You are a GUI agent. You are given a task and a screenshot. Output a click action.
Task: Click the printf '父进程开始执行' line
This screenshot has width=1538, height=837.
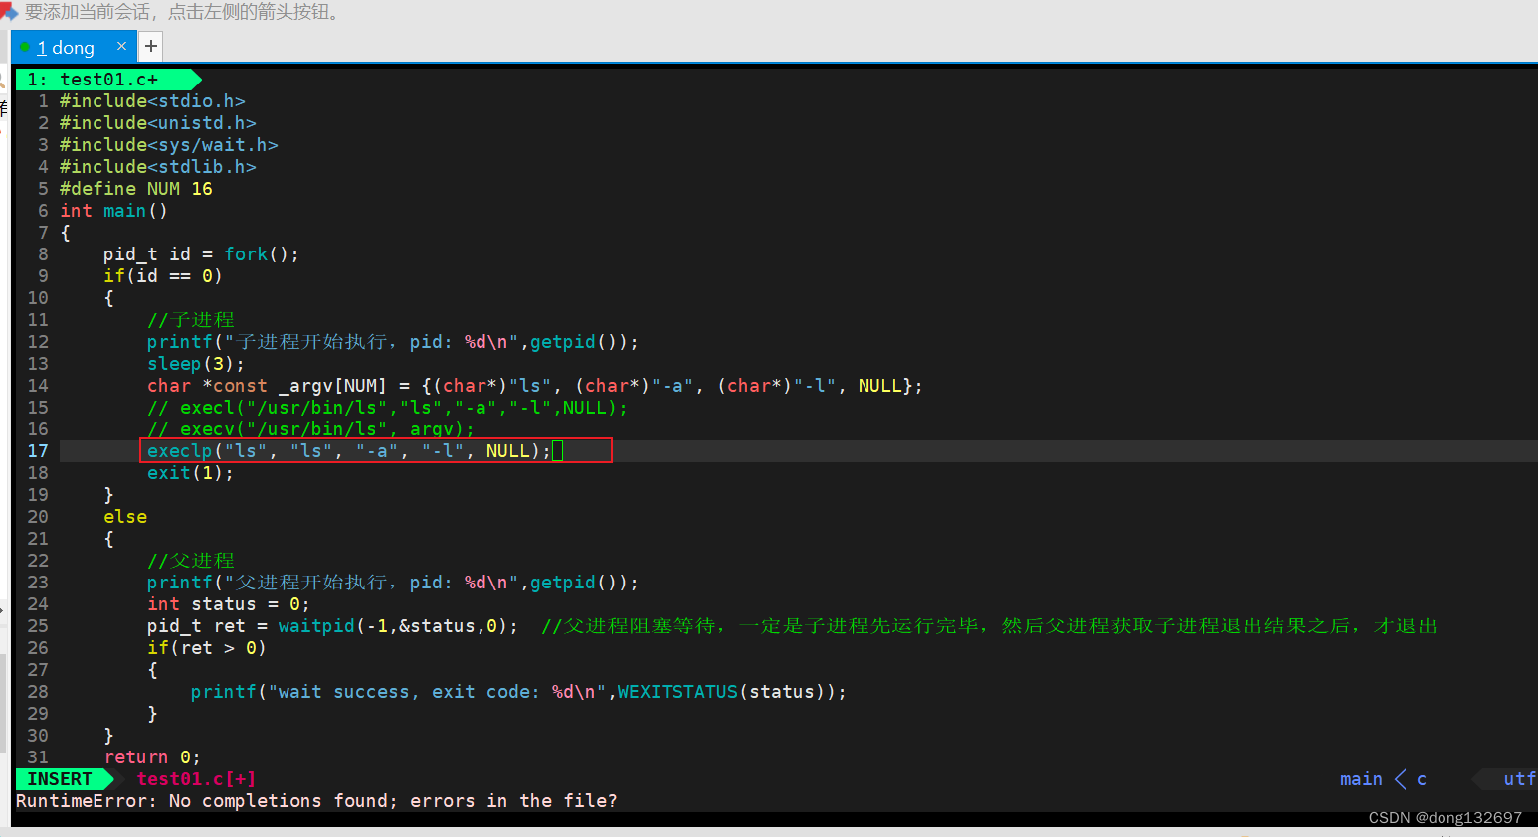pyautogui.click(x=393, y=583)
